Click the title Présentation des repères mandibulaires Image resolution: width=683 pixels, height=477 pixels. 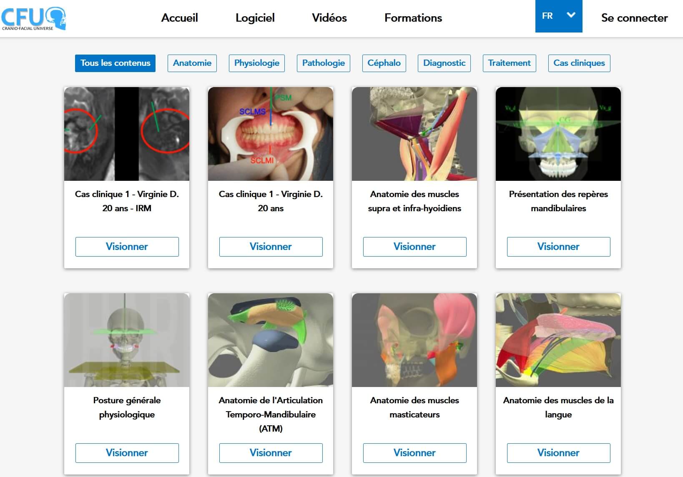point(558,201)
